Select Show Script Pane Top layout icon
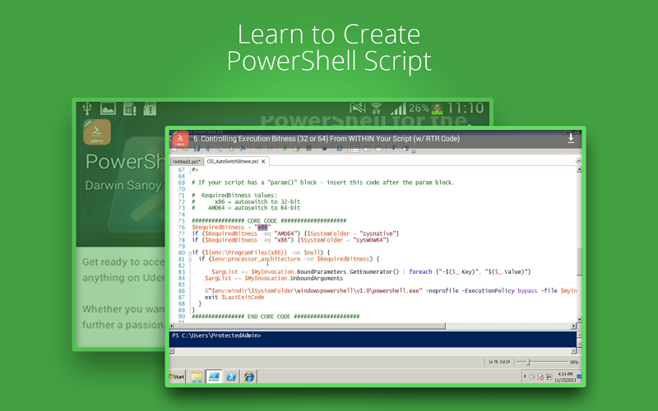658x411 pixels. 355,149
